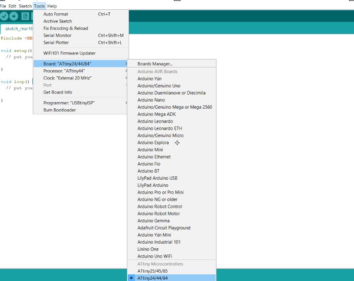Select Adafruit Circuit Playground

click(x=172, y=228)
